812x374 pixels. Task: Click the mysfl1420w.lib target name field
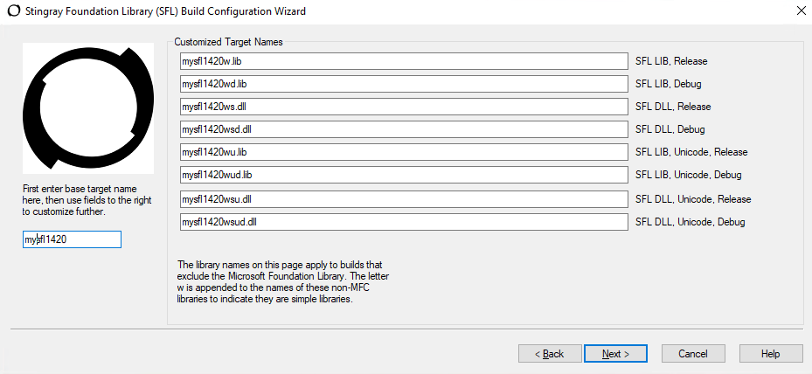[404, 61]
